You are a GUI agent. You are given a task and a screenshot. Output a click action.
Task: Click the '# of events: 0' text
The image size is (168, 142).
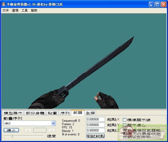[x=71, y=134]
